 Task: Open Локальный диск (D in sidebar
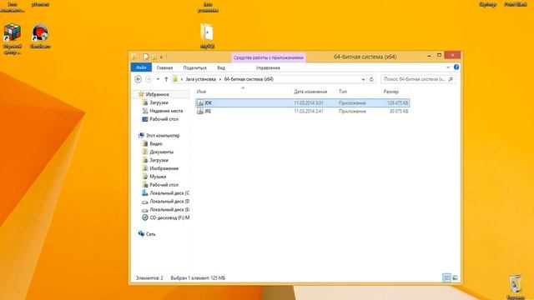point(169,202)
